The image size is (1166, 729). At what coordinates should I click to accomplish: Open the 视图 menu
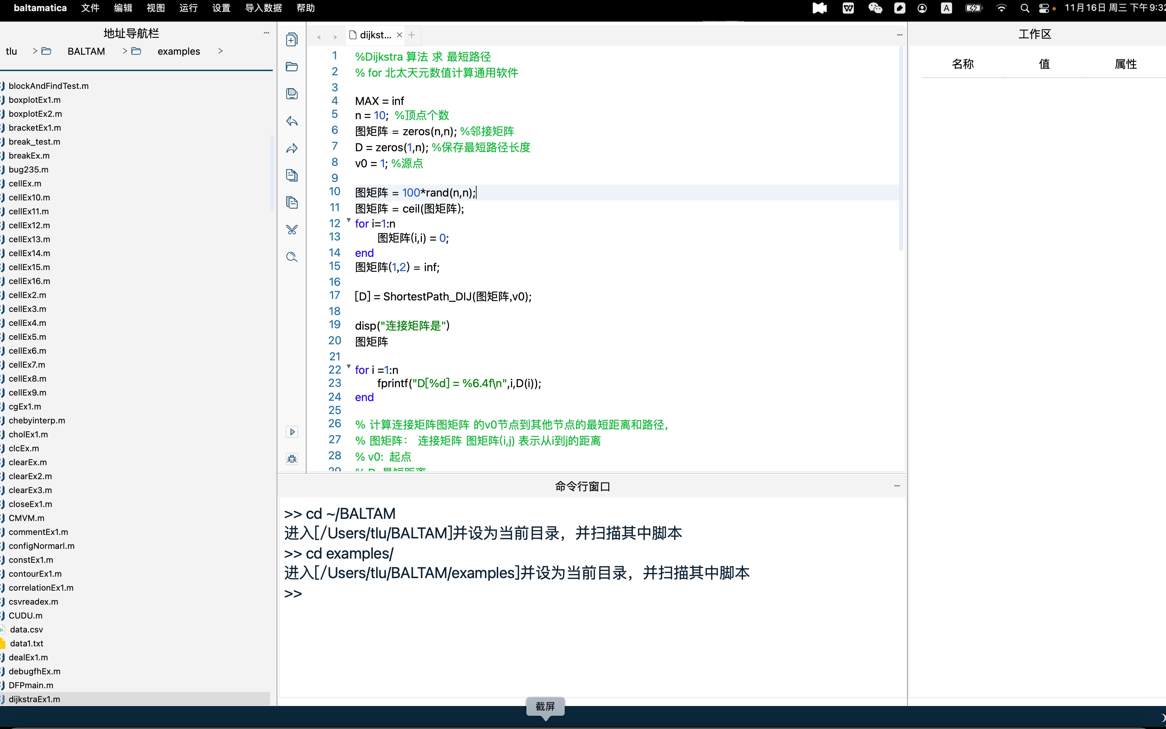156,8
